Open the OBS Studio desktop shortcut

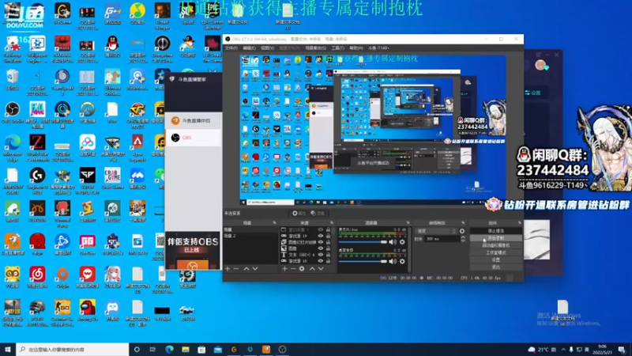click(x=13, y=112)
